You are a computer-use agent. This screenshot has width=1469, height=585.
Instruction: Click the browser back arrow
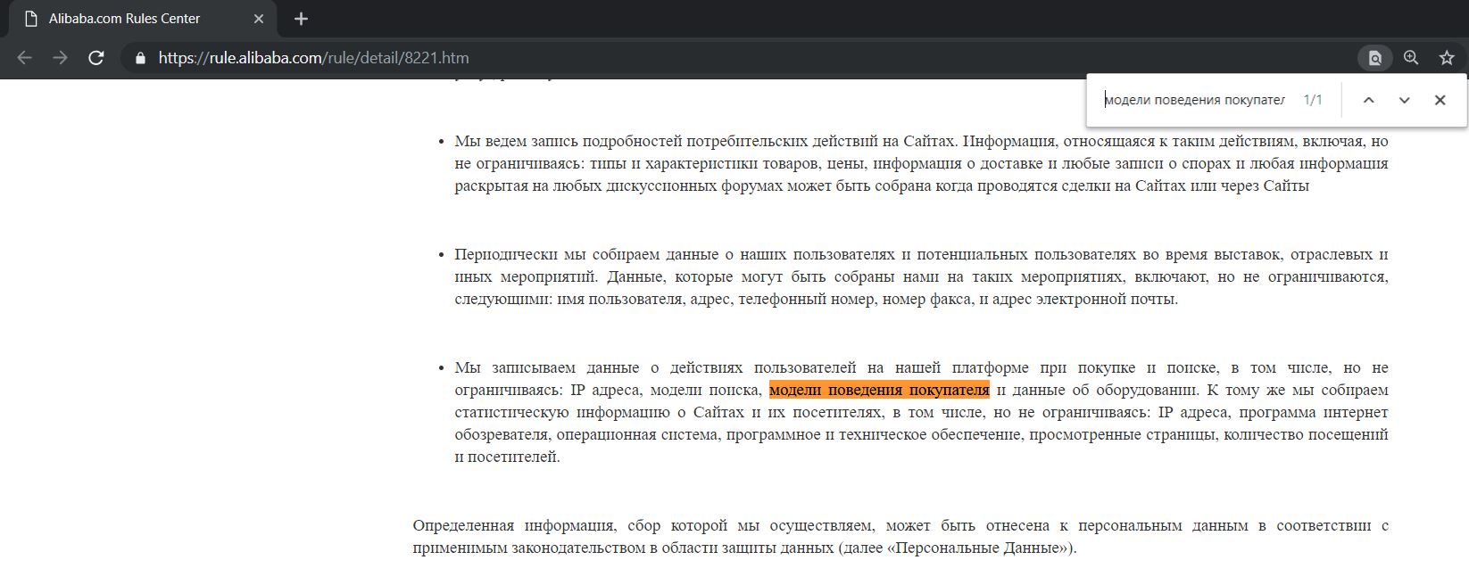24,58
